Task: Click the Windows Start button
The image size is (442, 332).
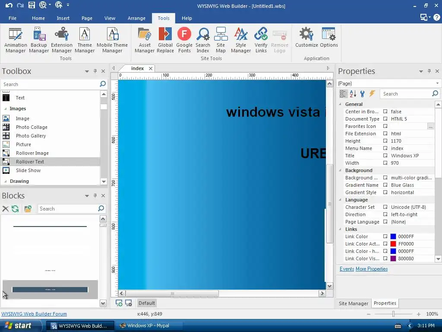Action: pyautogui.click(x=19, y=326)
